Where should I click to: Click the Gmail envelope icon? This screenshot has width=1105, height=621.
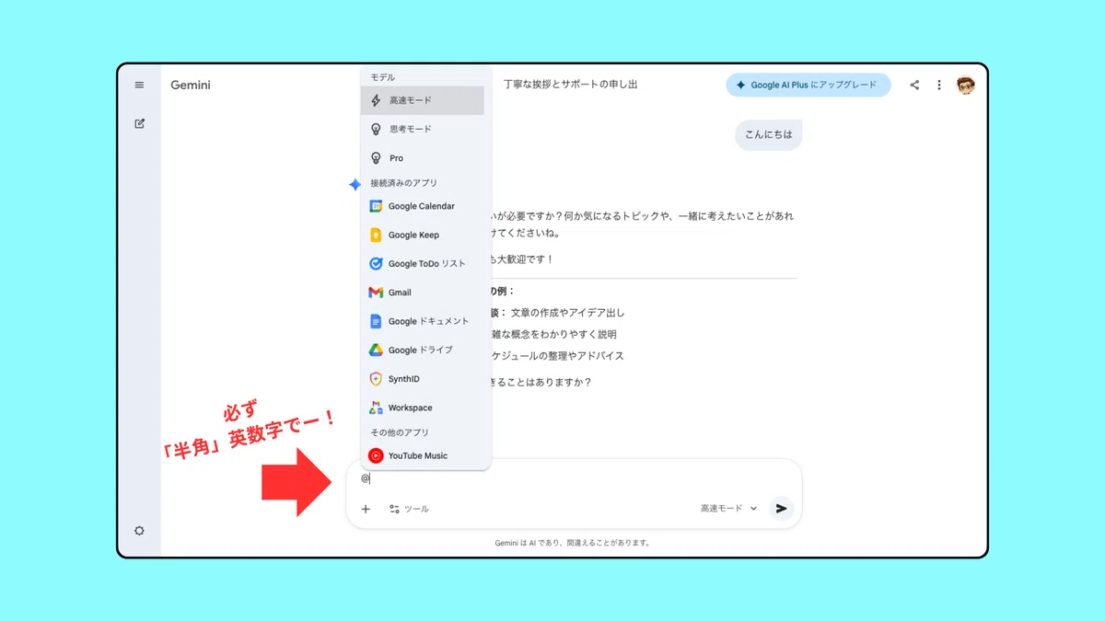pyautogui.click(x=376, y=293)
